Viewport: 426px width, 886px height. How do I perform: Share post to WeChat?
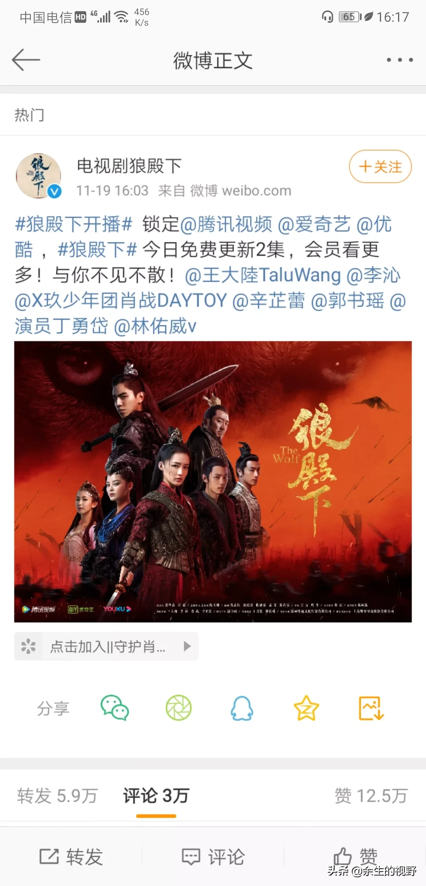115,708
